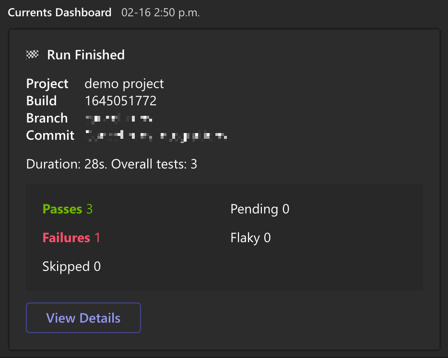Click the Branch label
448x358 pixels.
pos(47,118)
